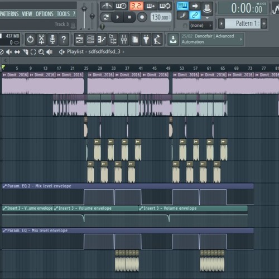Click the Stop transport button
Screen dimensions: 279x279
129,17
